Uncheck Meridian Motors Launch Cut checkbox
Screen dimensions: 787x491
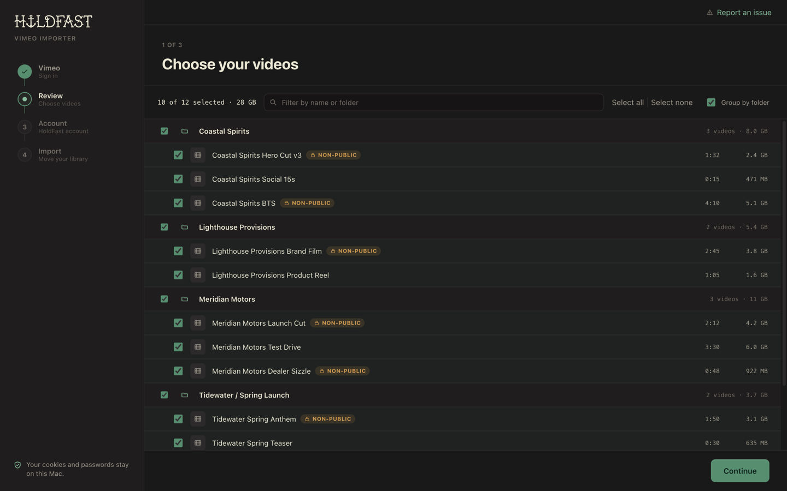coord(178,324)
